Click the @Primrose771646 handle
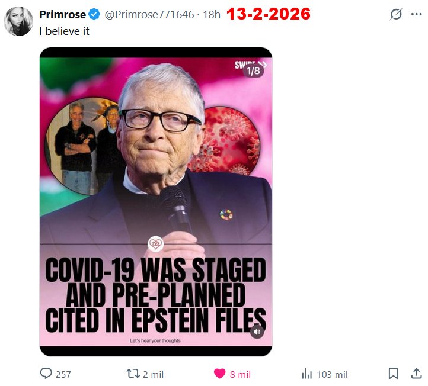The width and height of the screenshot is (428, 386). pyautogui.click(x=149, y=14)
